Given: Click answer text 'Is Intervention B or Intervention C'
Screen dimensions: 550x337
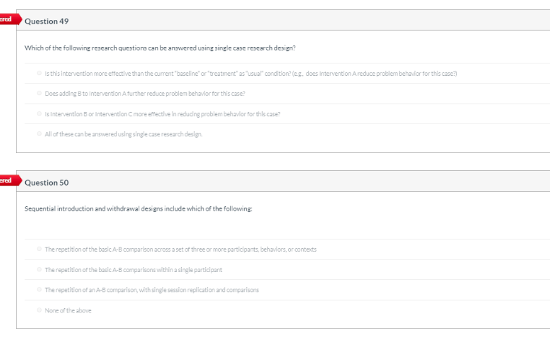Looking at the screenshot, I should (162, 114).
